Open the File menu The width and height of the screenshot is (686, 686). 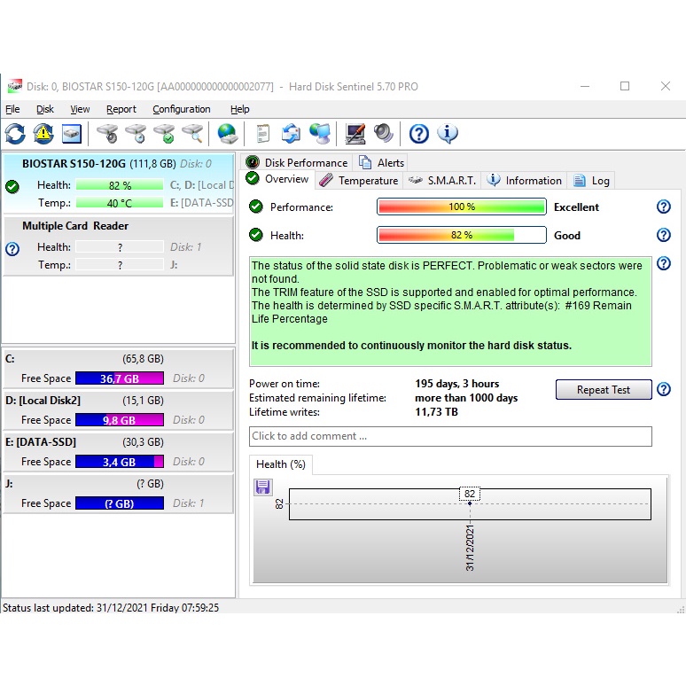pos(12,109)
